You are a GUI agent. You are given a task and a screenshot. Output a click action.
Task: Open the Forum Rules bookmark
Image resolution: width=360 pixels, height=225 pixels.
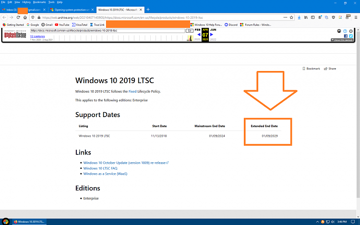pyautogui.click(x=255, y=25)
